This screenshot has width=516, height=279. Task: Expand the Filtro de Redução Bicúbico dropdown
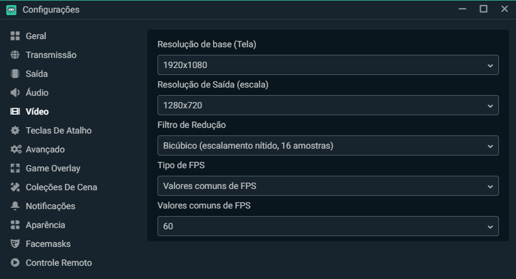coord(328,145)
